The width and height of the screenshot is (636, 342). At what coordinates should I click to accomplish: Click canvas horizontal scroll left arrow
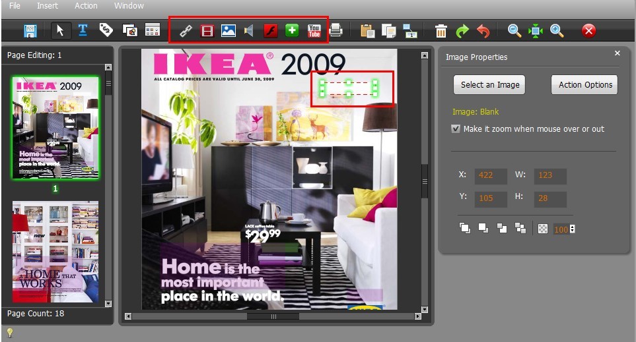(128, 316)
